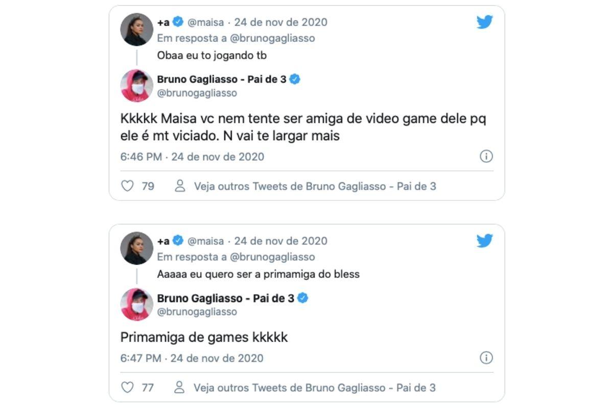The image size is (613, 408).
Task: Open Bruno Gagliasso's avatar in first tweet
Action: 137,86
